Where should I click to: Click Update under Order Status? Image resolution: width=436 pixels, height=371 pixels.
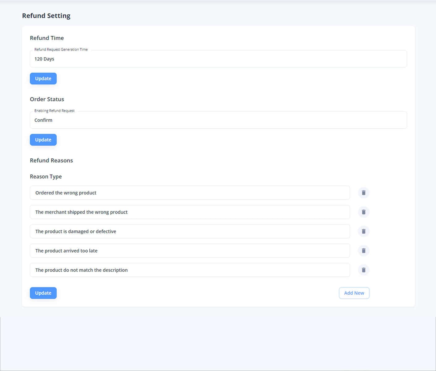(x=43, y=140)
